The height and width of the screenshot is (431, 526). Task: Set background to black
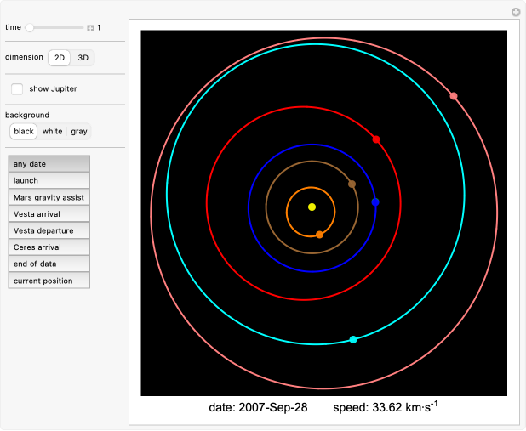tap(24, 132)
